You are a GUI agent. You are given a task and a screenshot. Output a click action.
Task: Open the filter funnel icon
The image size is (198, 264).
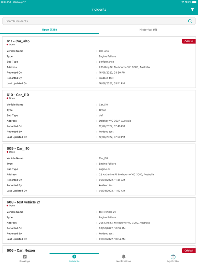[192, 10]
